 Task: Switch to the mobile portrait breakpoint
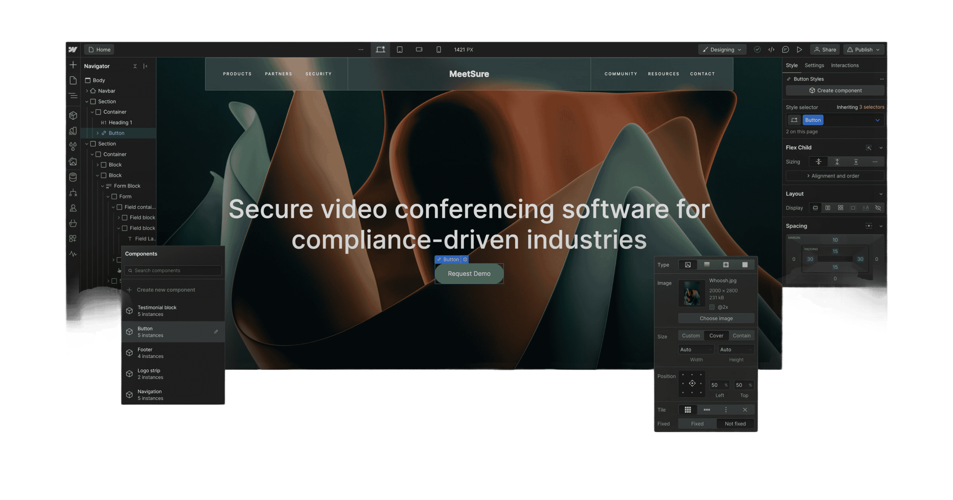pos(439,50)
